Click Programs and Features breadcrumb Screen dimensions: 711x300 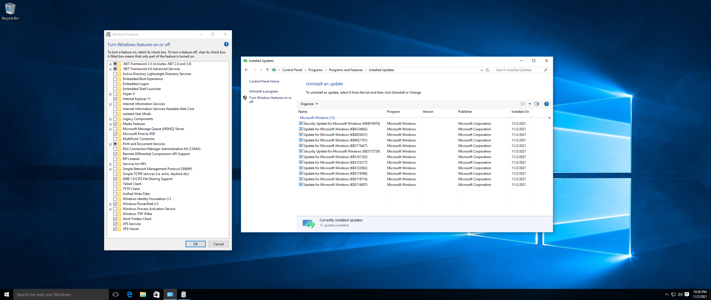click(x=346, y=70)
